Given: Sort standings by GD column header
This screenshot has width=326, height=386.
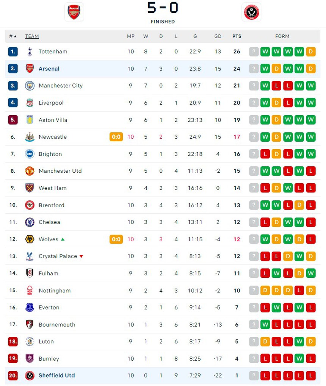Looking at the screenshot, I should click(x=218, y=36).
